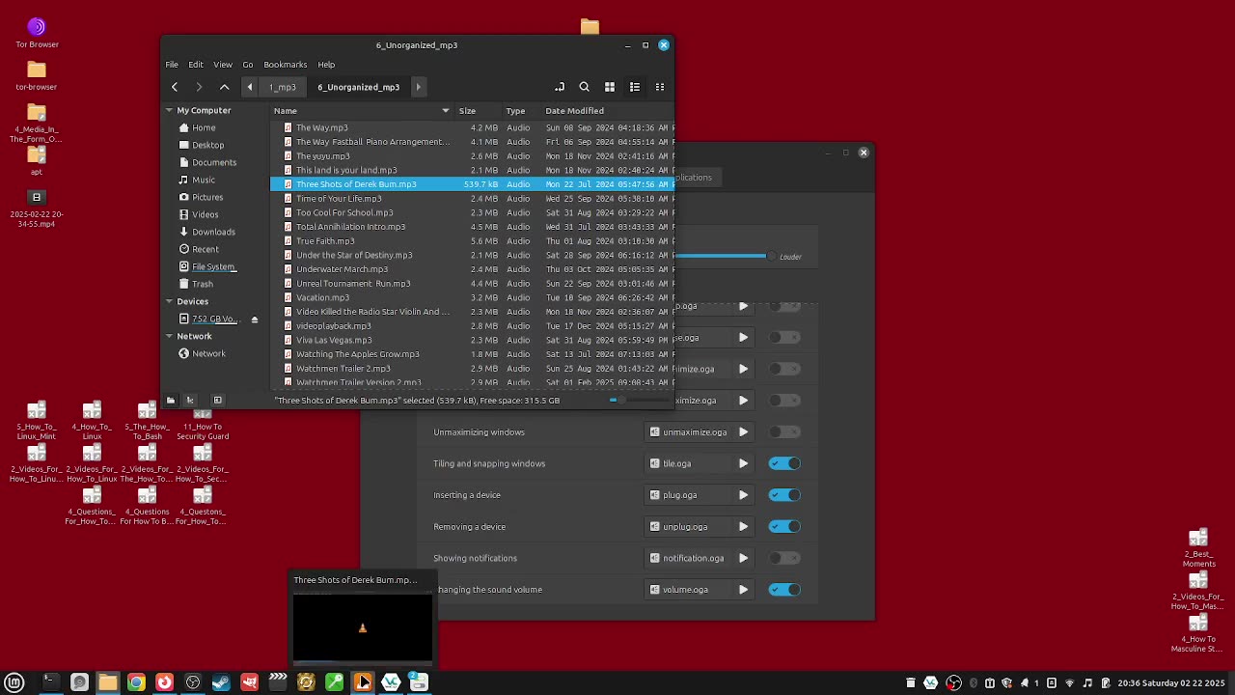Choose a file via unplug.oga selector
This screenshot has width=1235, height=695.
[x=688, y=527]
